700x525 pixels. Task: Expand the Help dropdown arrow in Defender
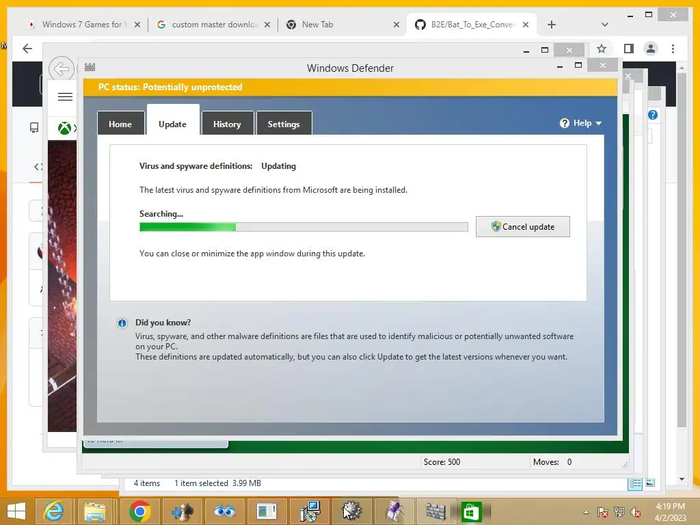pyautogui.click(x=599, y=123)
